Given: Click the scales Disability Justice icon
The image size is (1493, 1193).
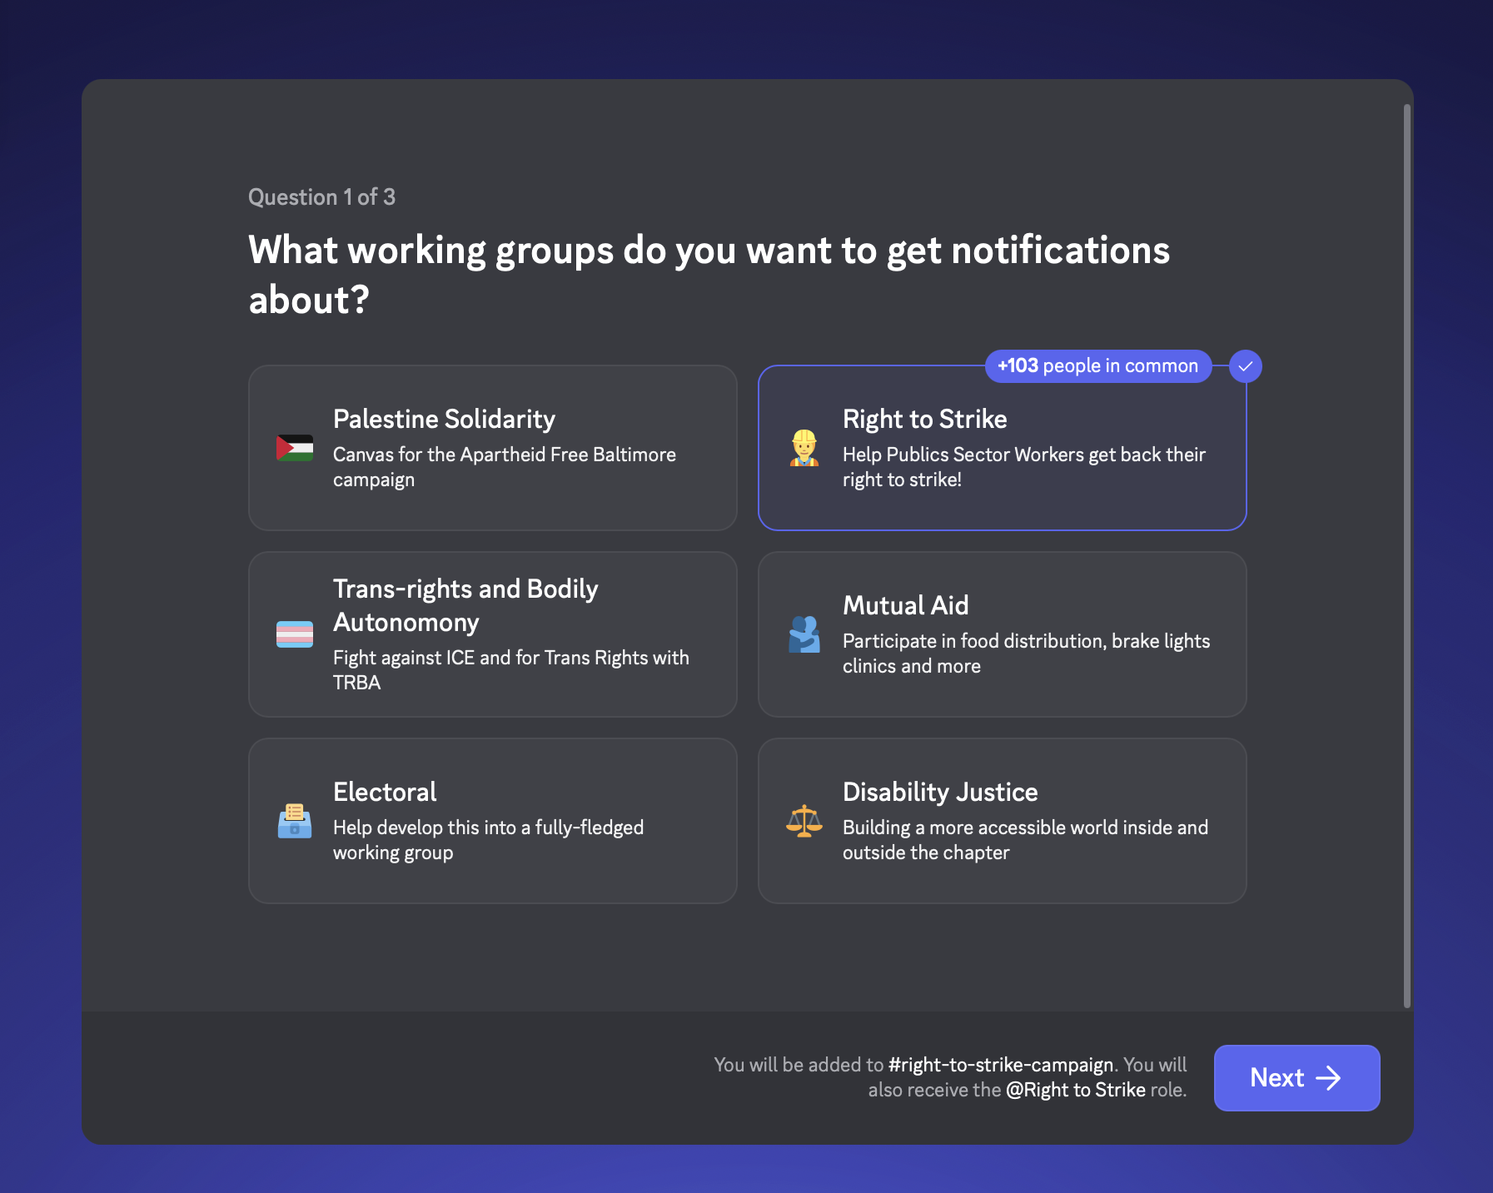Looking at the screenshot, I should click(804, 821).
